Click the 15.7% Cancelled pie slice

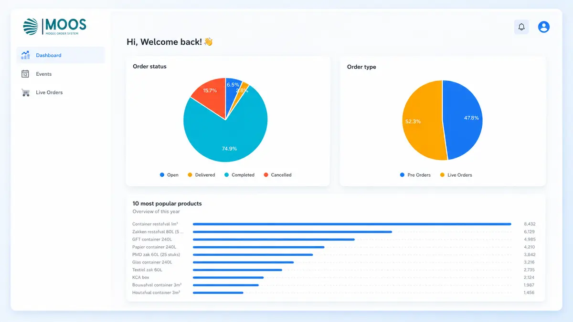point(210,95)
